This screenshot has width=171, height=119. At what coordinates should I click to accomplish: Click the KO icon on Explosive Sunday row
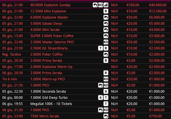100,5
